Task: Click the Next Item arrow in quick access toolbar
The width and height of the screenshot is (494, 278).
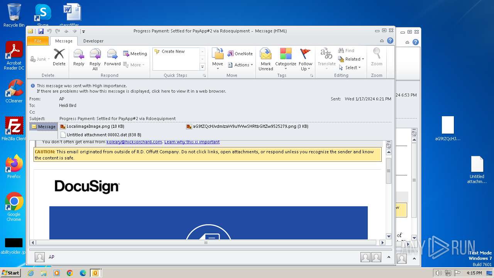Action: pos(74,31)
